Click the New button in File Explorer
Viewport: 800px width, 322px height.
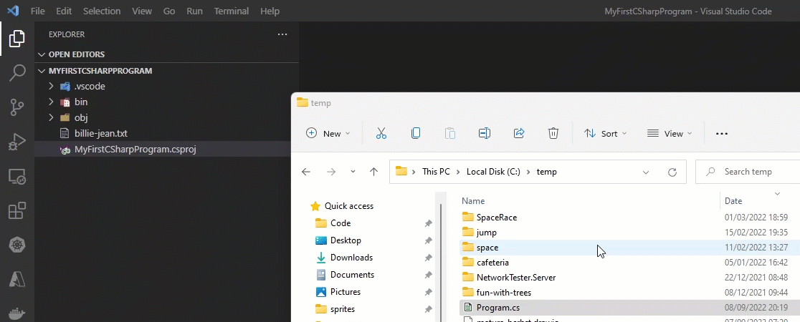(328, 133)
